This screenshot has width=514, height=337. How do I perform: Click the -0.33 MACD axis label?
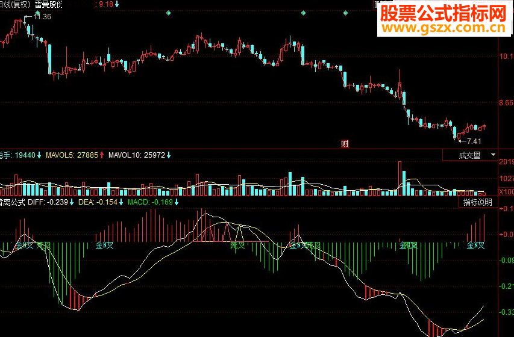coord(506,312)
